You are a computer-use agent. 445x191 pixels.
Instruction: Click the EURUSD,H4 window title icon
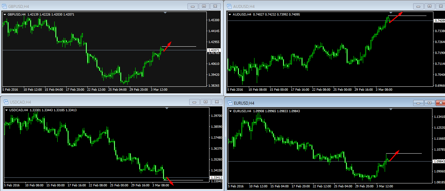[x=229, y=103]
